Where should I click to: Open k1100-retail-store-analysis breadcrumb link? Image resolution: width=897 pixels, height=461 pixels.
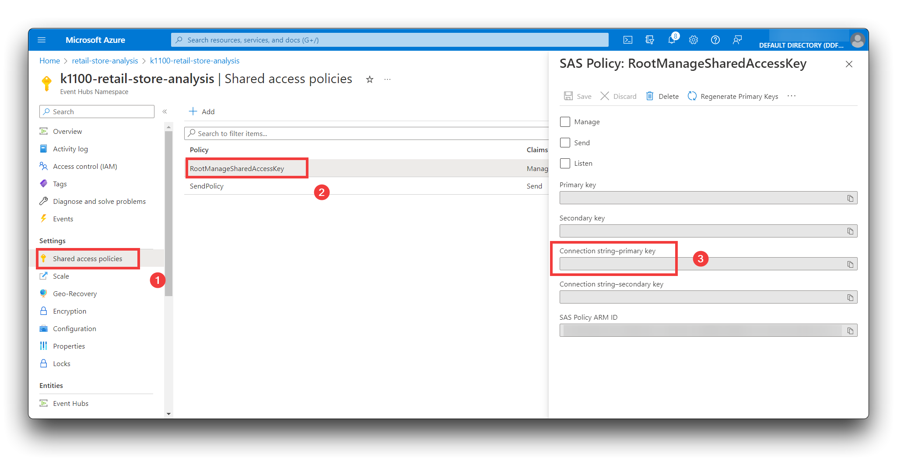195,61
